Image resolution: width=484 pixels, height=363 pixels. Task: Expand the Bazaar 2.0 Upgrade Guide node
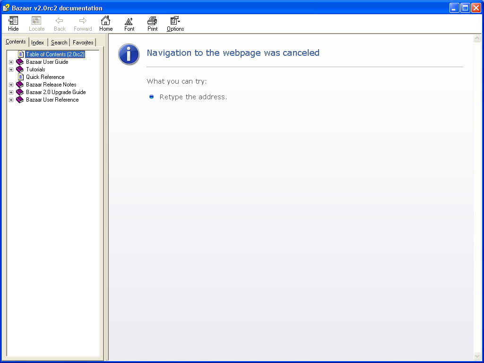(x=11, y=92)
